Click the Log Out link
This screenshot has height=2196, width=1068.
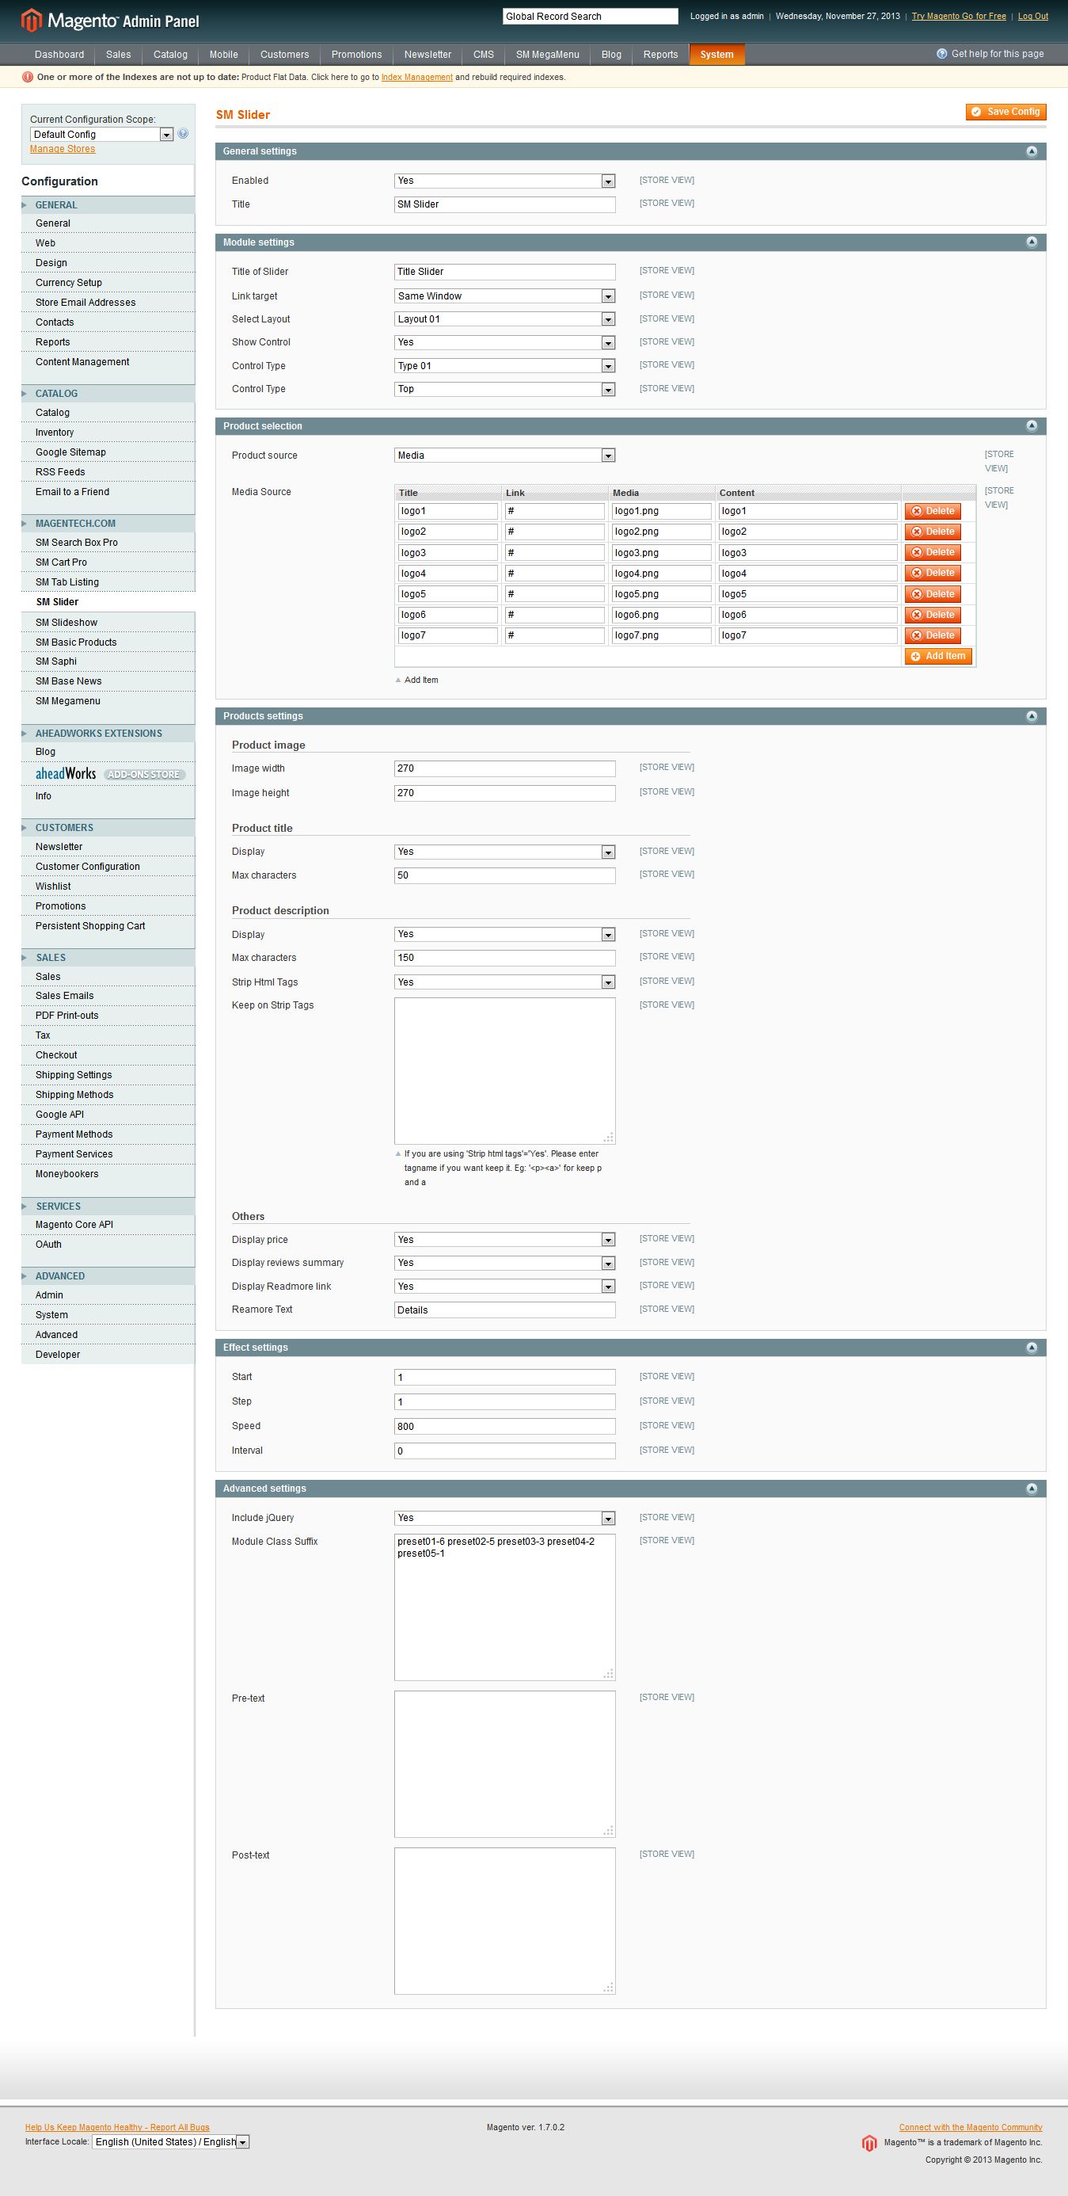(x=1033, y=16)
